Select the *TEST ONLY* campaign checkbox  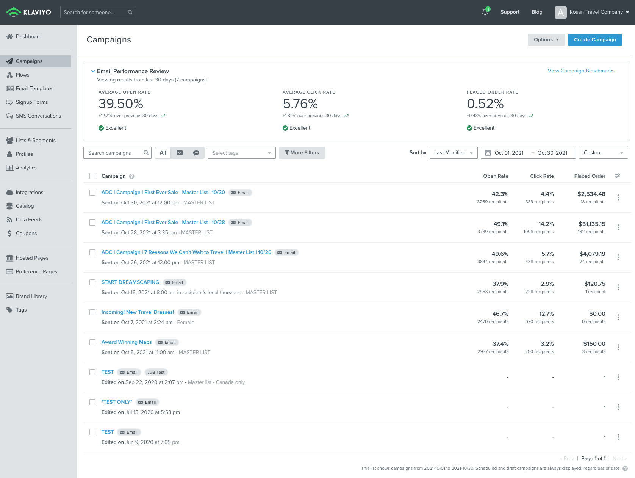coord(92,402)
